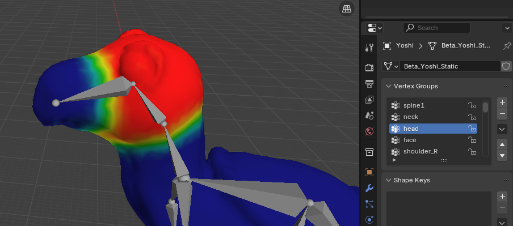The height and width of the screenshot is (226, 513).
Task: Open the Object properties tab
Action: pos(369,172)
